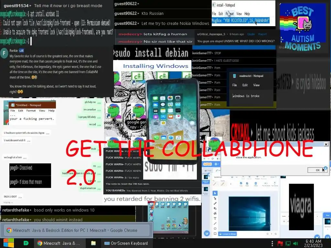Image resolution: width=331 pixels, height=248 pixels.
Task: Click Flip Horizontal in Scratch paint toolbar
Action: tap(266, 184)
